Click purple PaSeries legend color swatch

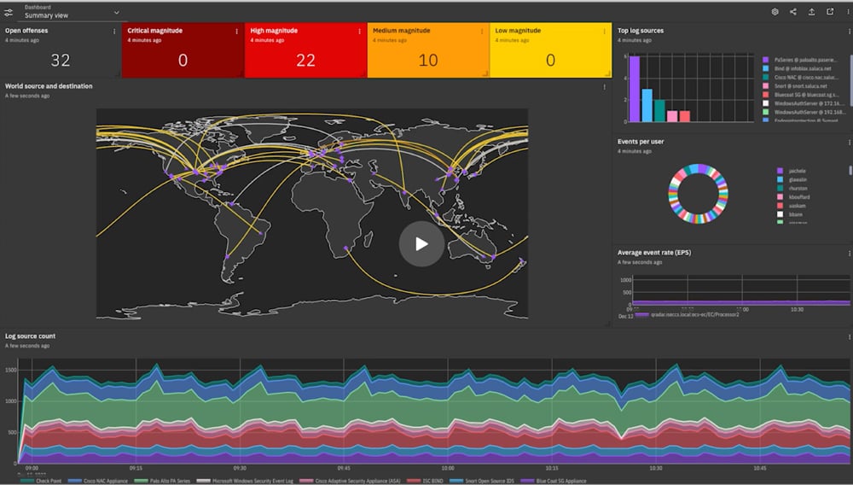(766, 60)
